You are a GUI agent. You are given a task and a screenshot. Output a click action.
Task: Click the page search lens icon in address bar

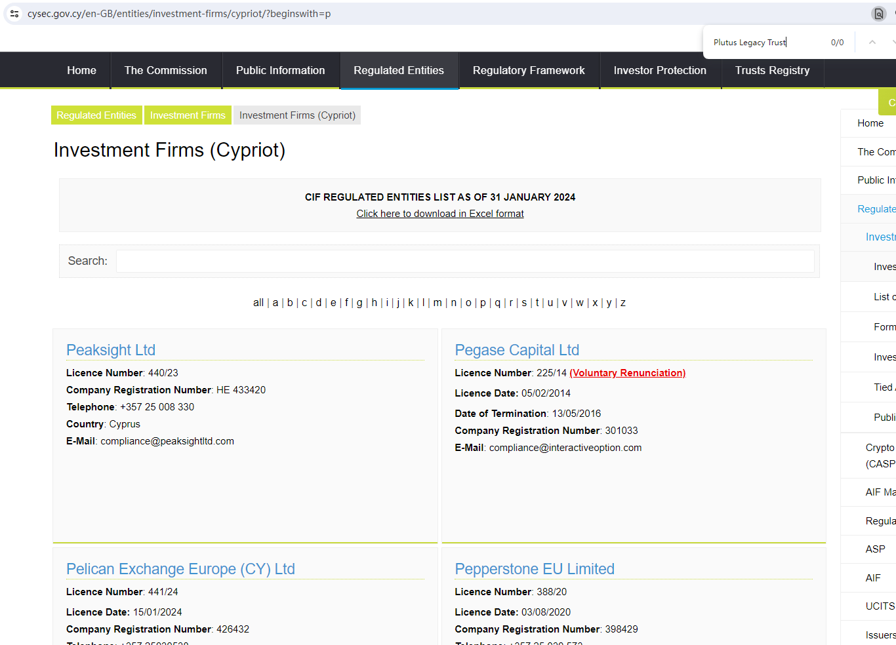(x=878, y=14)
